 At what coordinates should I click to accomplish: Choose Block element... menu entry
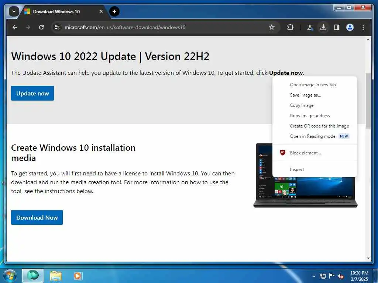(x=315, y=153)
